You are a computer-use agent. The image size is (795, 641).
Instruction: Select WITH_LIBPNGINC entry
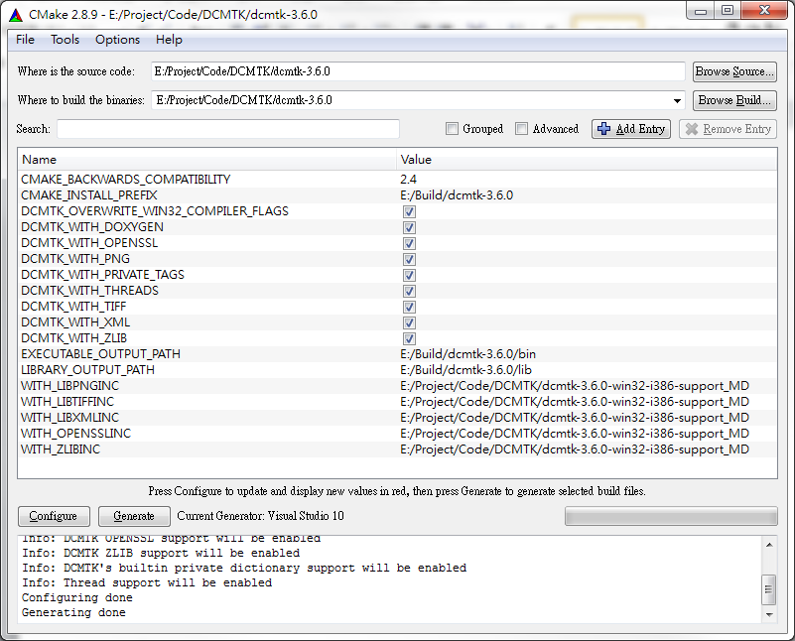69,386
